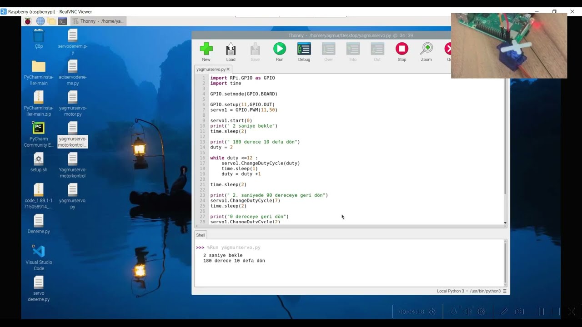Create a new file with Thonny's New button

206,52
